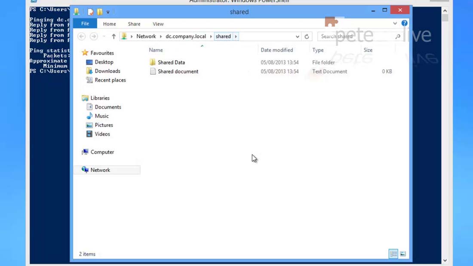
Task: Switch to Large icons view in status bar
Action: point(403,254)
